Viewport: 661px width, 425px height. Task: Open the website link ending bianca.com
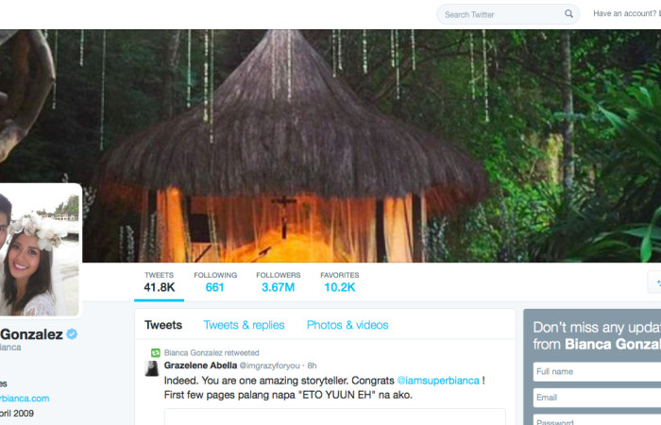coord(25,399)
